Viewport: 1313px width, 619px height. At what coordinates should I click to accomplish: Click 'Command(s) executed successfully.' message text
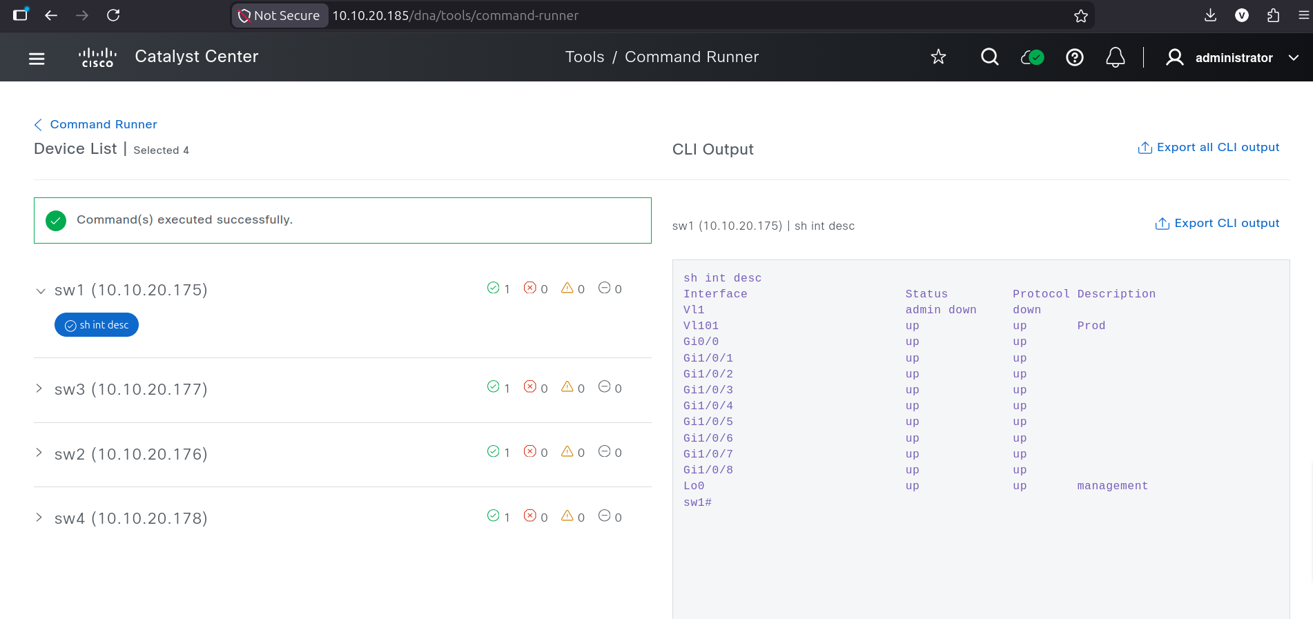click(185, 219)
